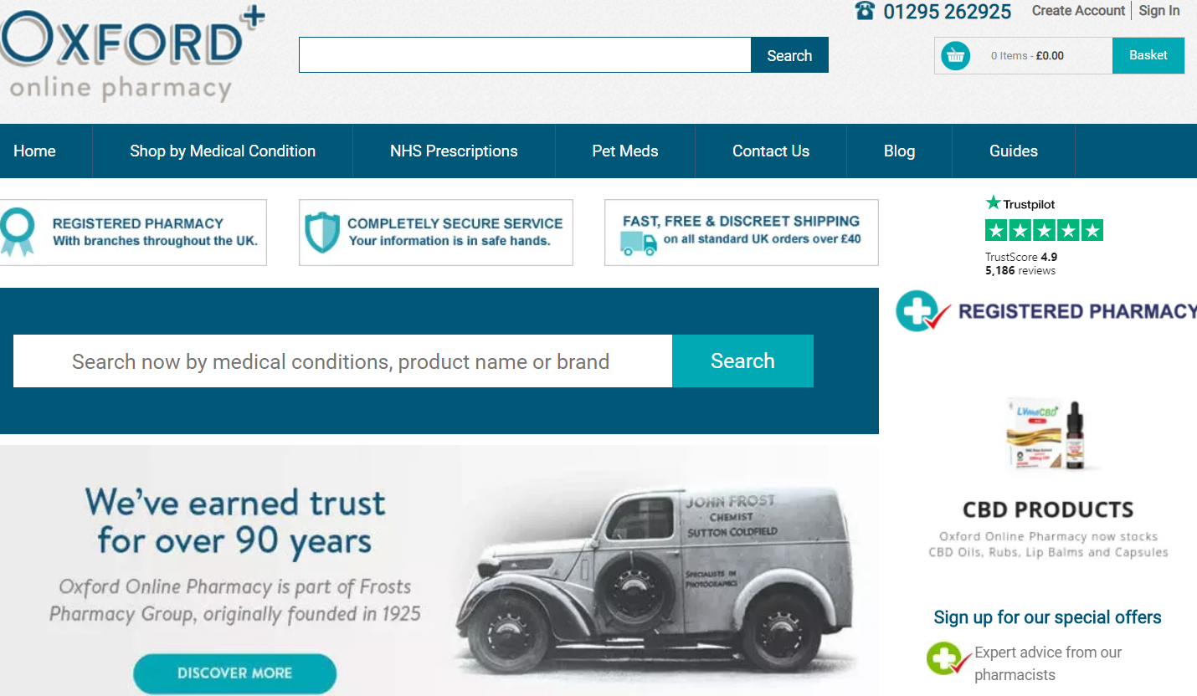This screenshot has height=696, width=1197.
Task: Click the basket icon in the cart area
Action: (955, 56)
